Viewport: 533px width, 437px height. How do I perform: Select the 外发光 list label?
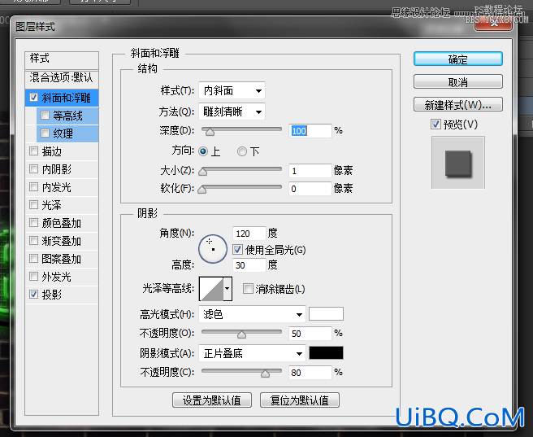pos(56,277)
